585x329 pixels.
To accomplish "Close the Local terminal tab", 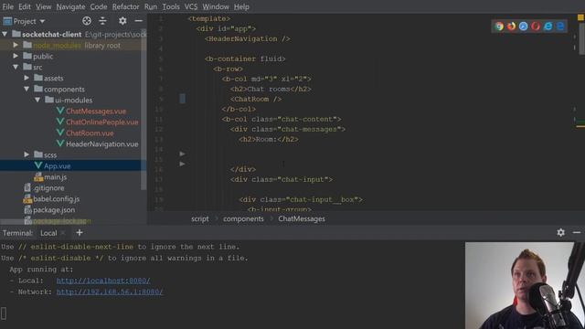I will pos(63,233).
